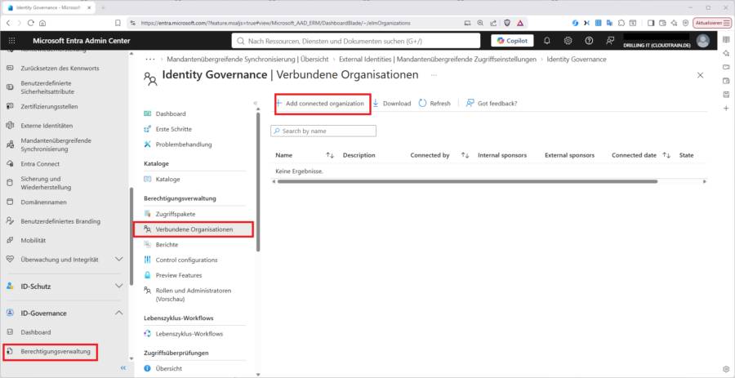Open the settings gear in header

click(x=568, y=41)
